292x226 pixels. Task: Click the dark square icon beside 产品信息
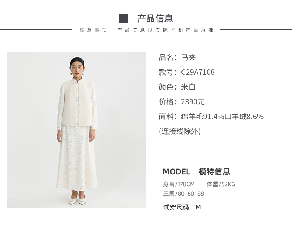coord(123,19)
